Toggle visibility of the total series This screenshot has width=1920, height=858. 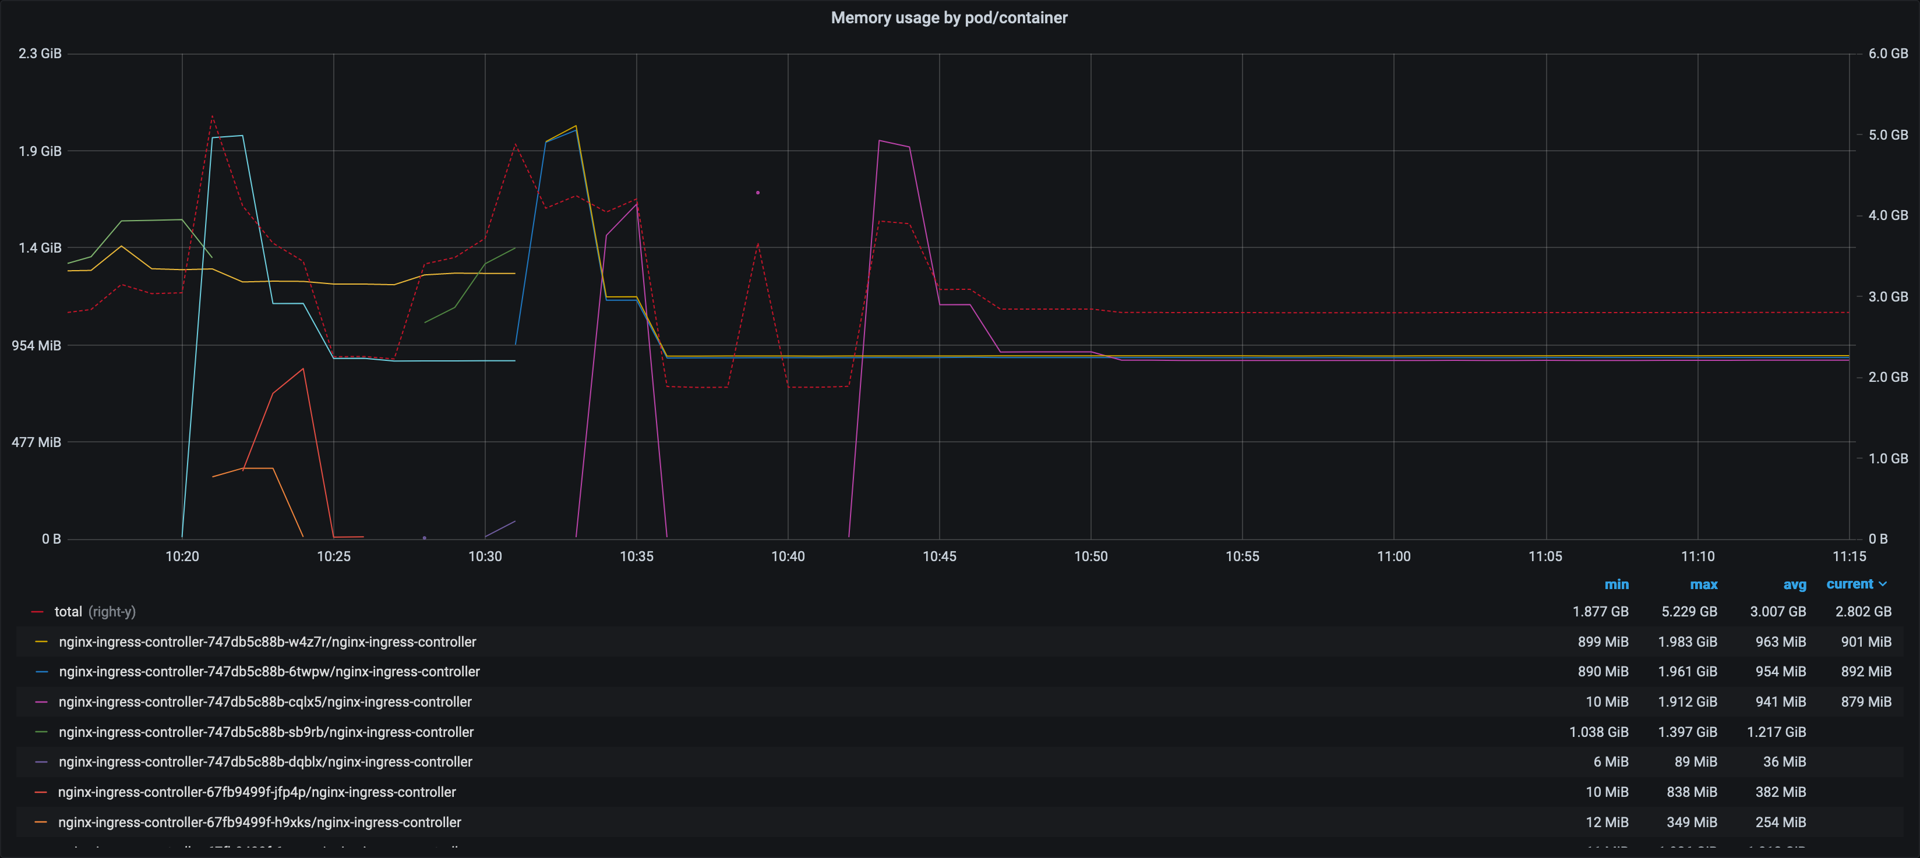pyautogui.click(x=69, y=611)
